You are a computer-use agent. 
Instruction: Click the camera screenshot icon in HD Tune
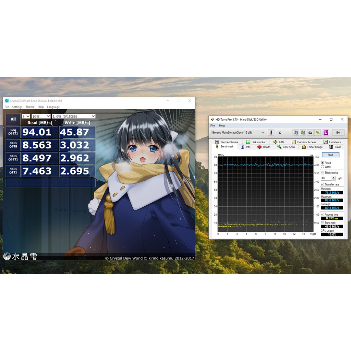310,133
